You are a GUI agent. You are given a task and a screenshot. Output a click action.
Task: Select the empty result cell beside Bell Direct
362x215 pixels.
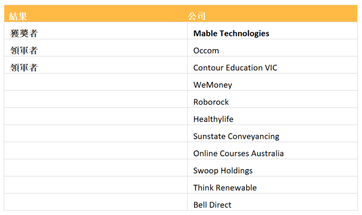96,205
